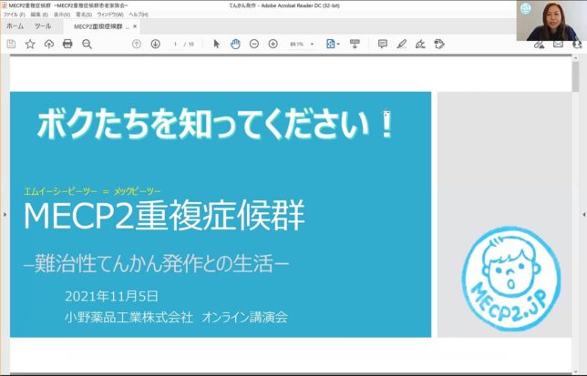Activate the arrow selection tool

pyautogui.click(x=216, y=44)
